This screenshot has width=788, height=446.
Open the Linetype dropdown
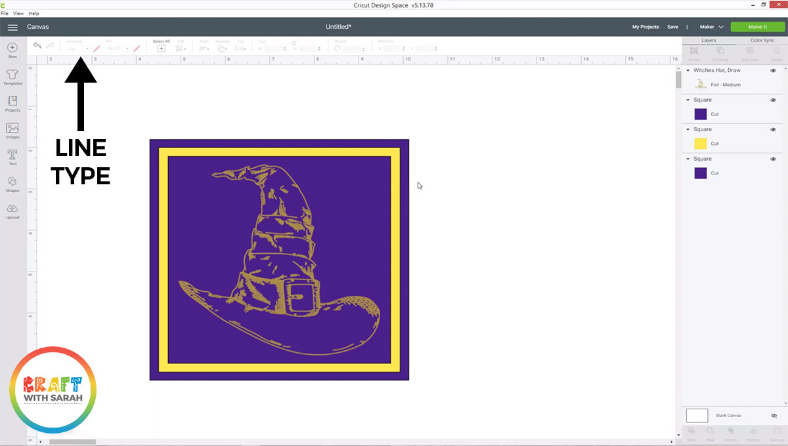(x=77, y=49)
